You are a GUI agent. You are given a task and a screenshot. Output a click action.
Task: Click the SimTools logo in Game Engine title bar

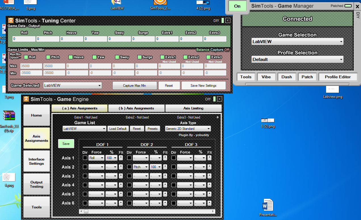tap(26, 99)
